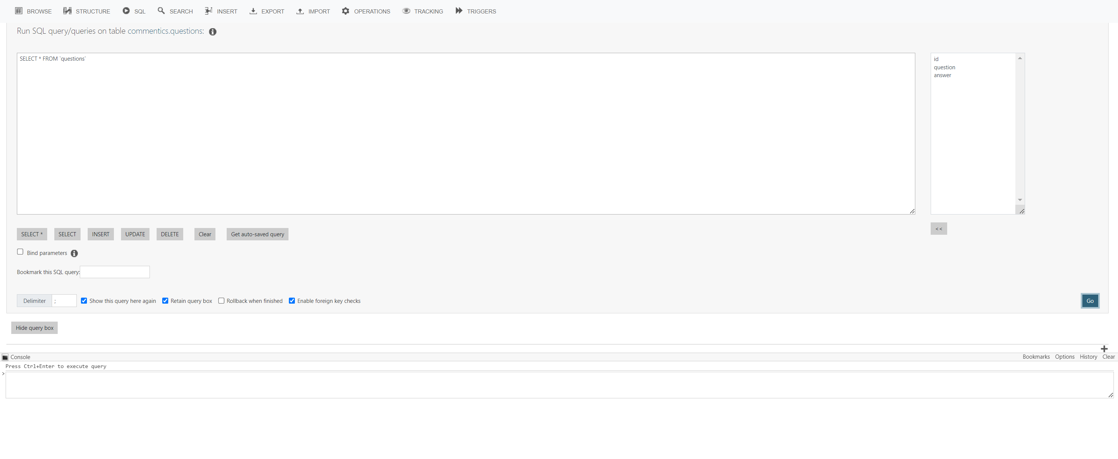Check Rollback when finished
This screenshot has width=1118, height=459.
[221, 301]
